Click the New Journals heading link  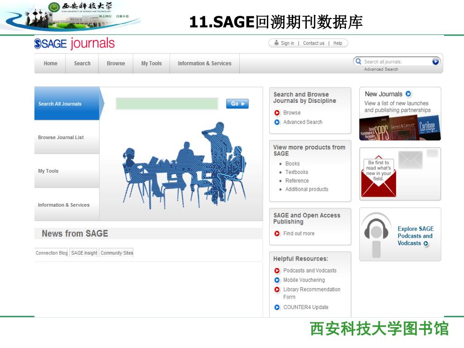click(383, 94)
